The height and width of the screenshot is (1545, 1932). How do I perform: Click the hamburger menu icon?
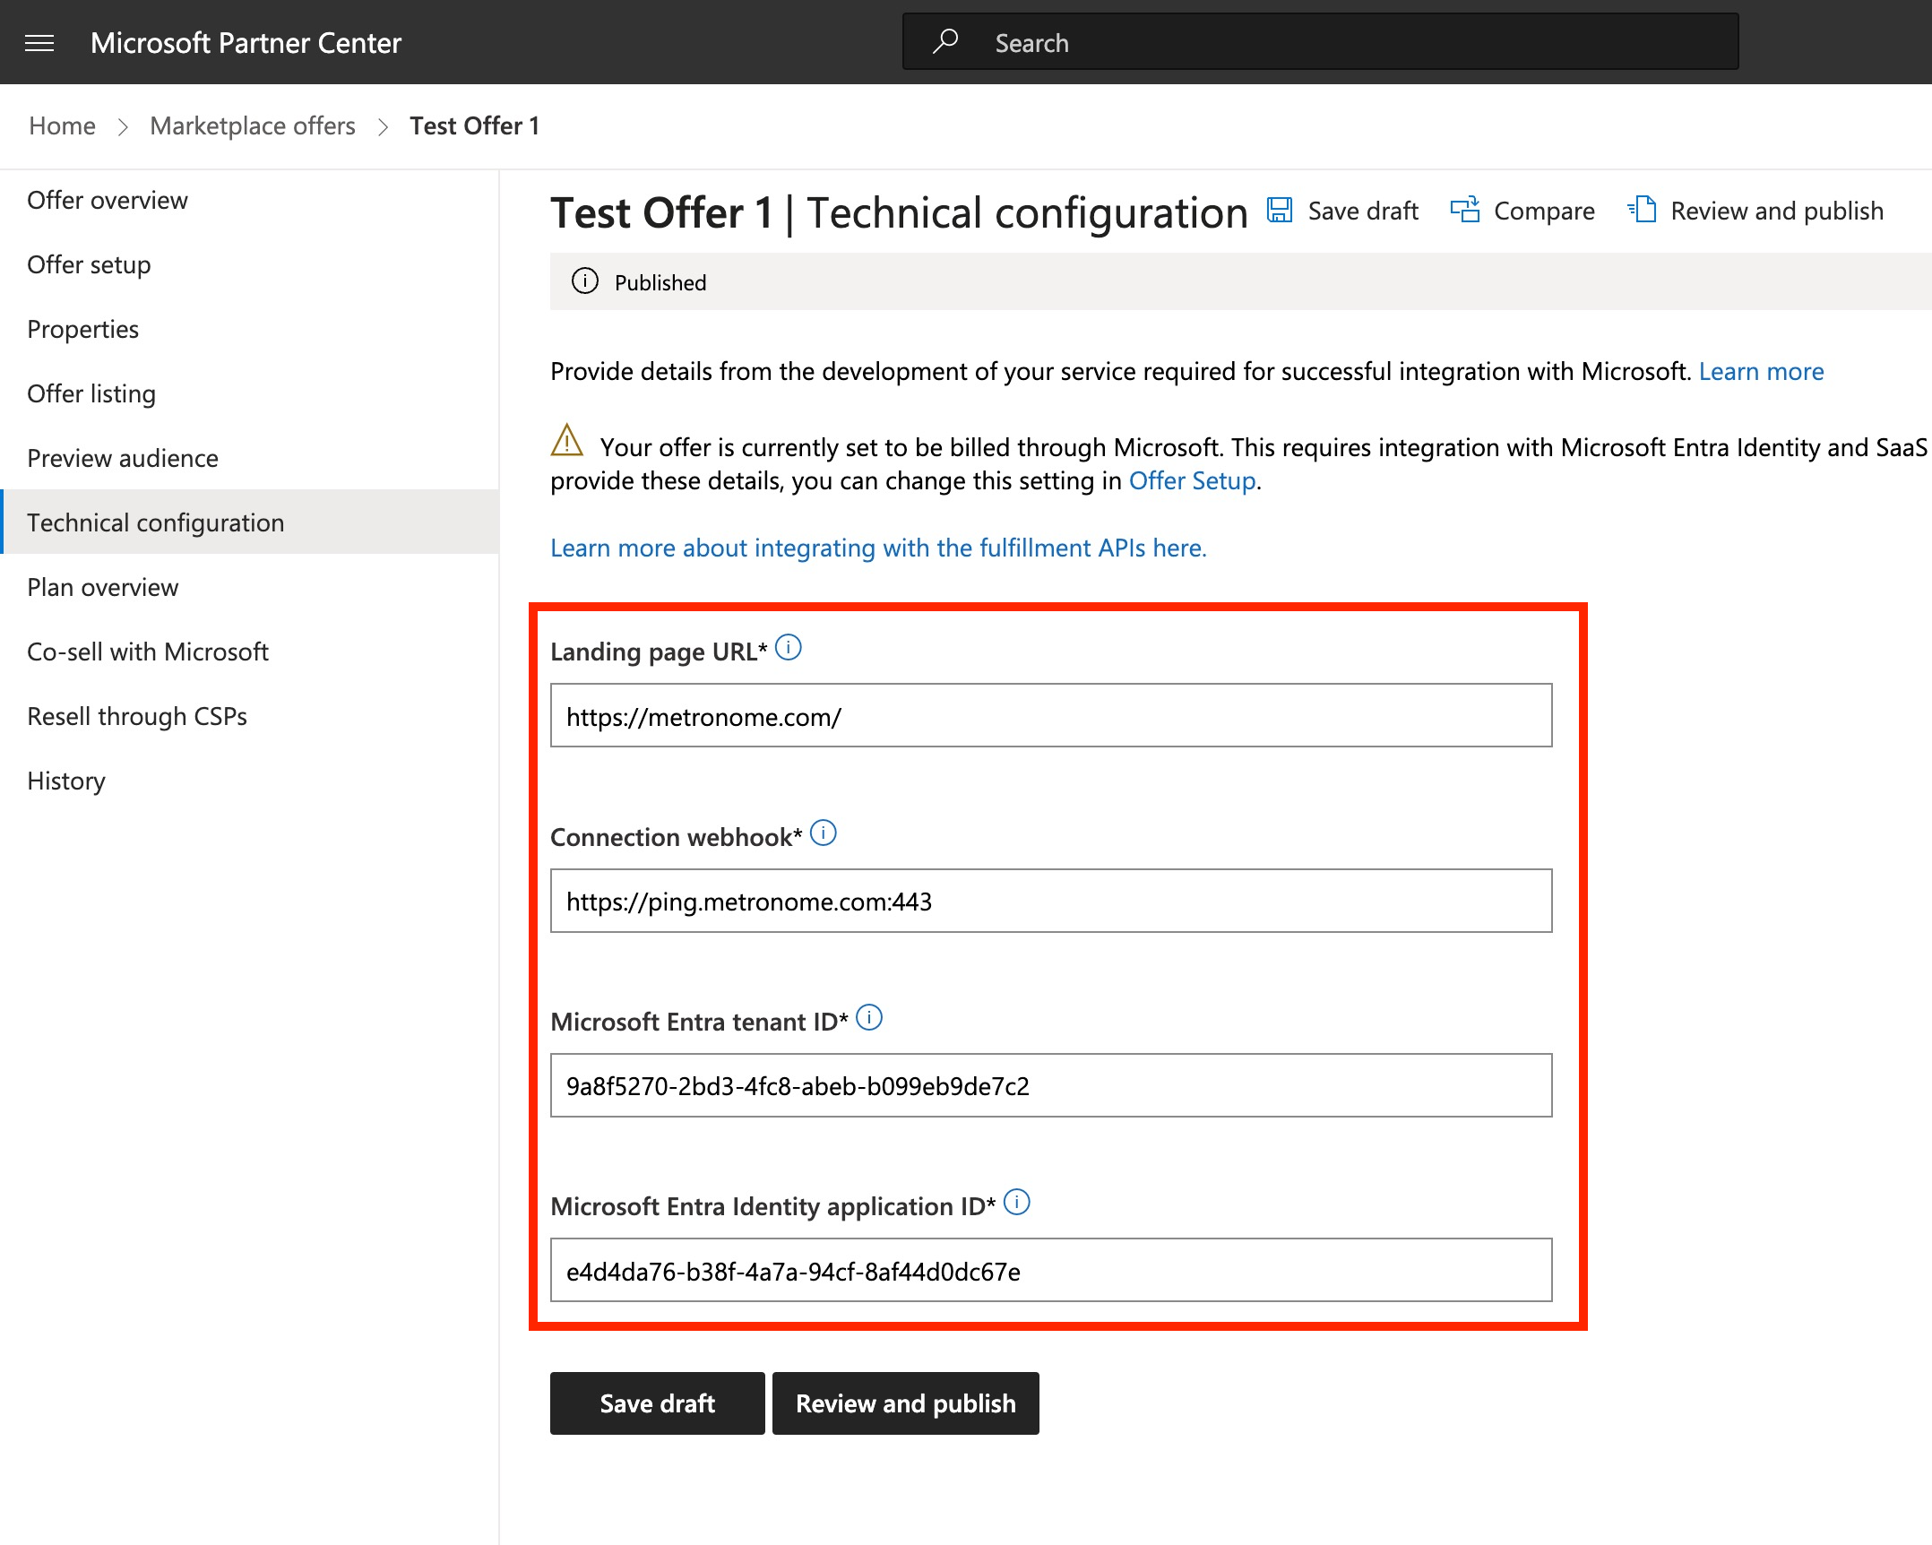click(42, 41)
